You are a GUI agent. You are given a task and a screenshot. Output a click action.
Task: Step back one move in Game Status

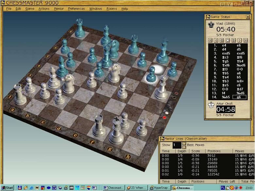click(216, 40)
